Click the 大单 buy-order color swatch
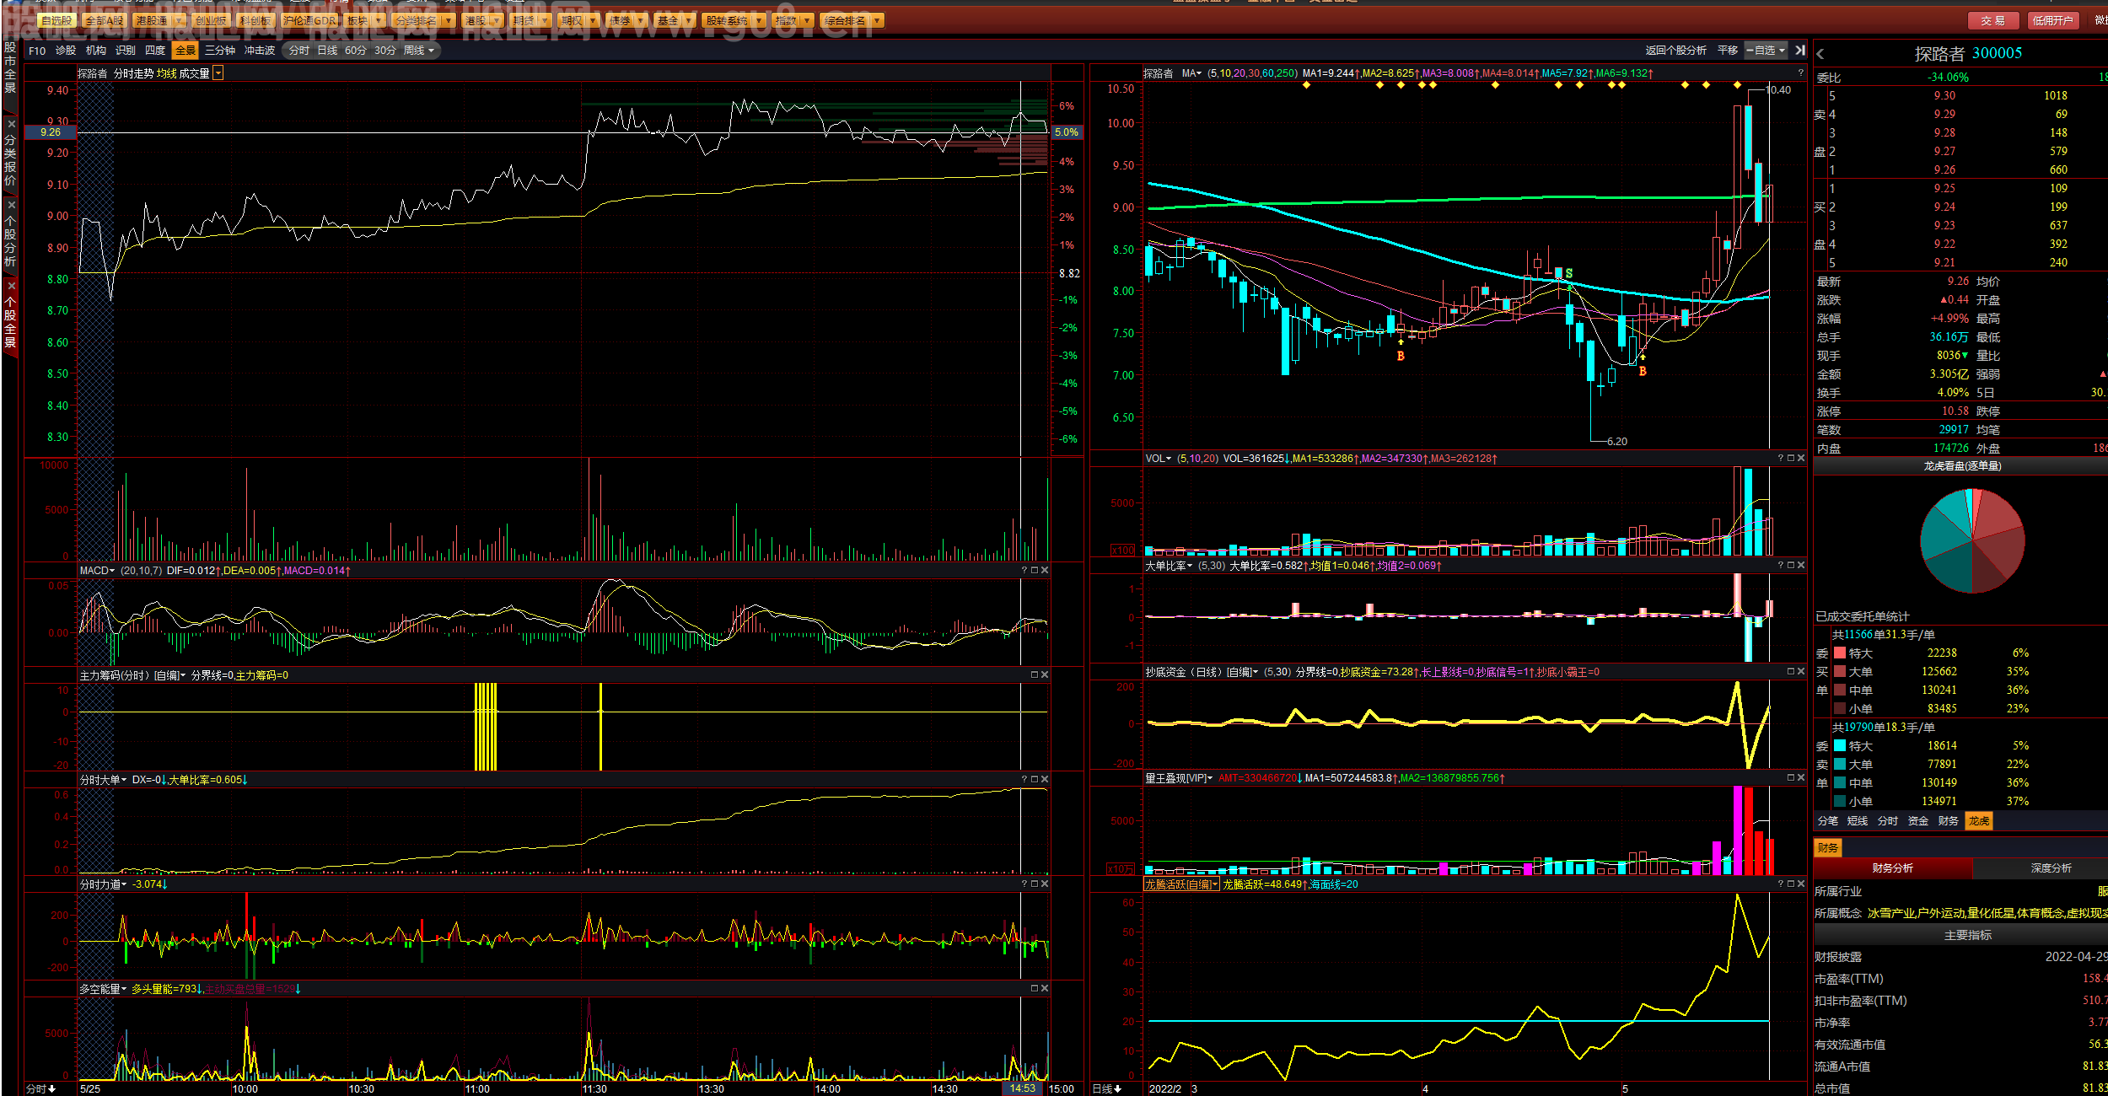Viewport: 2108px width, 1096px height. click(x=1840, y=672)
